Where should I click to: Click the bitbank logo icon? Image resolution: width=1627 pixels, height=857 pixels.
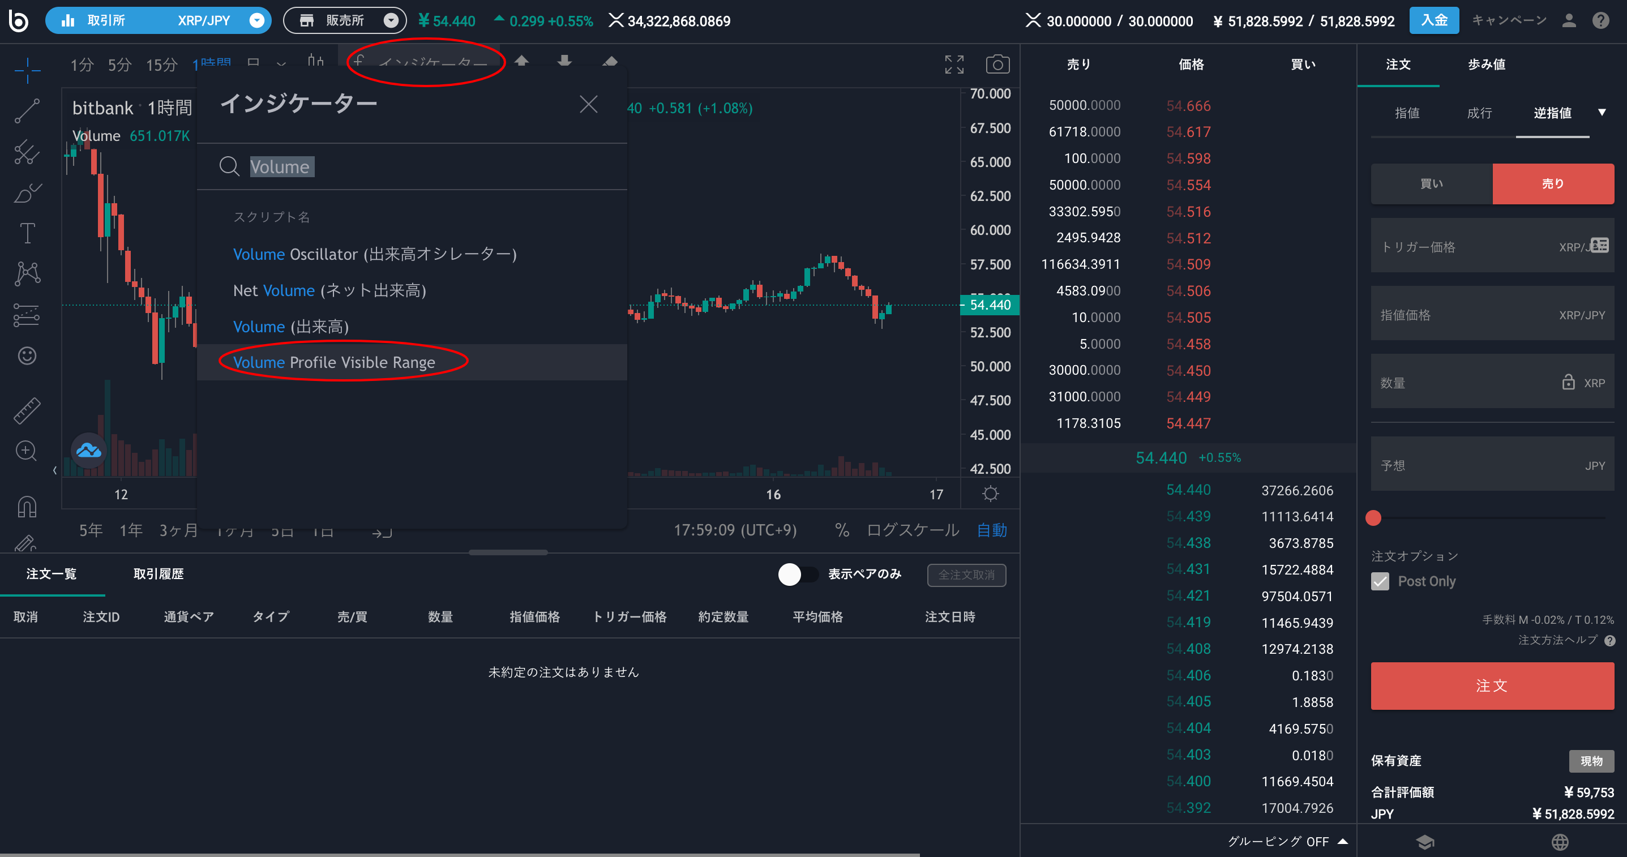pyautogui.click(x=18, y=20)
